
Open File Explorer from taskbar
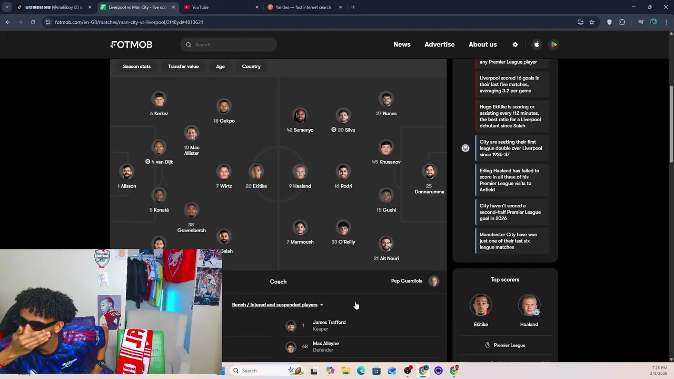click(x=345, y=371)
